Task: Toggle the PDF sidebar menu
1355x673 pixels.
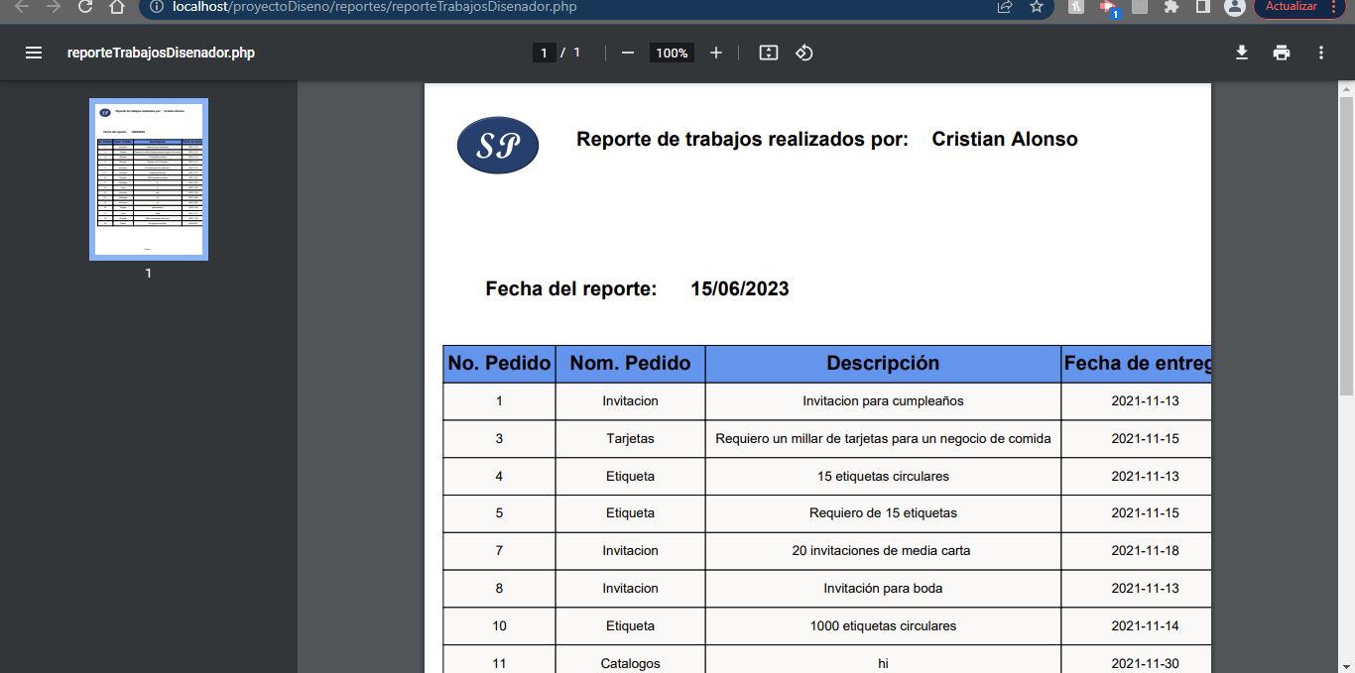Action: (x=34, y=53)
